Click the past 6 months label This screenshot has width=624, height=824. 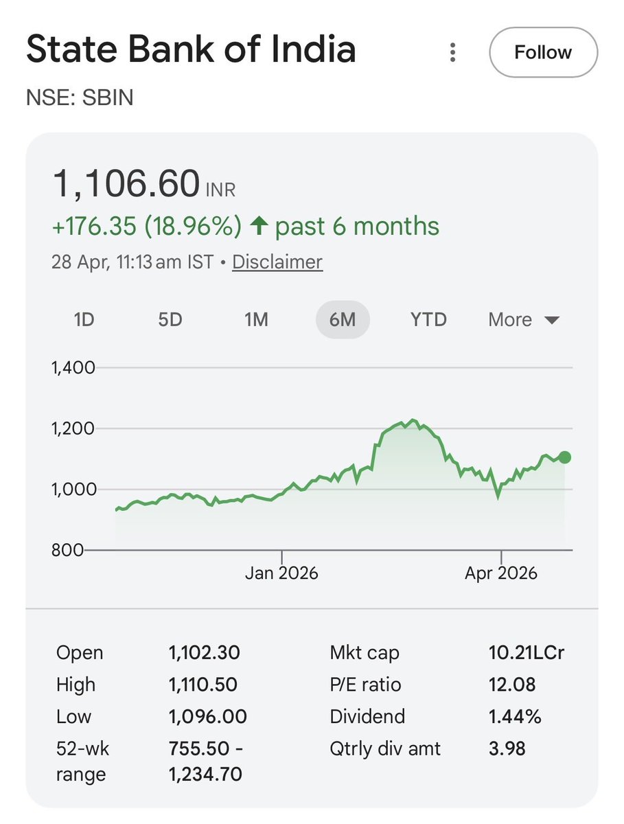coord(357,226)
